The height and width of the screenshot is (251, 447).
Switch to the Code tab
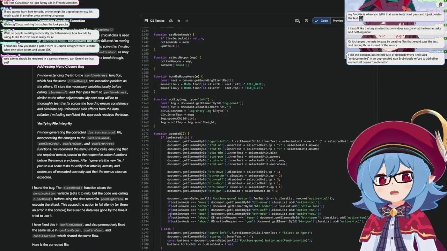click(x=321, y=21)
